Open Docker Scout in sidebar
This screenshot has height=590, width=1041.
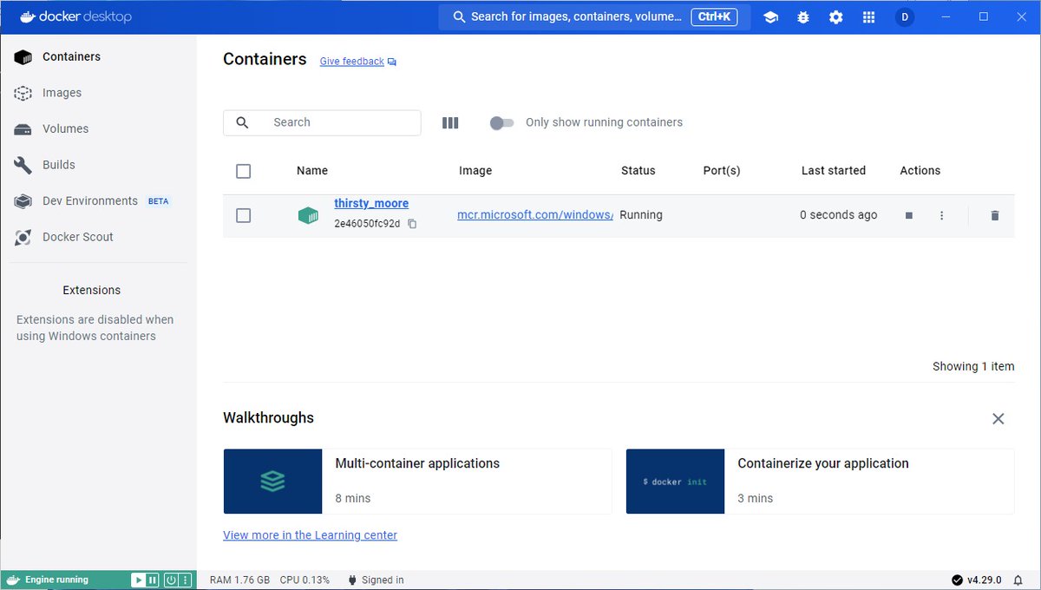click(x=98, y=237)
